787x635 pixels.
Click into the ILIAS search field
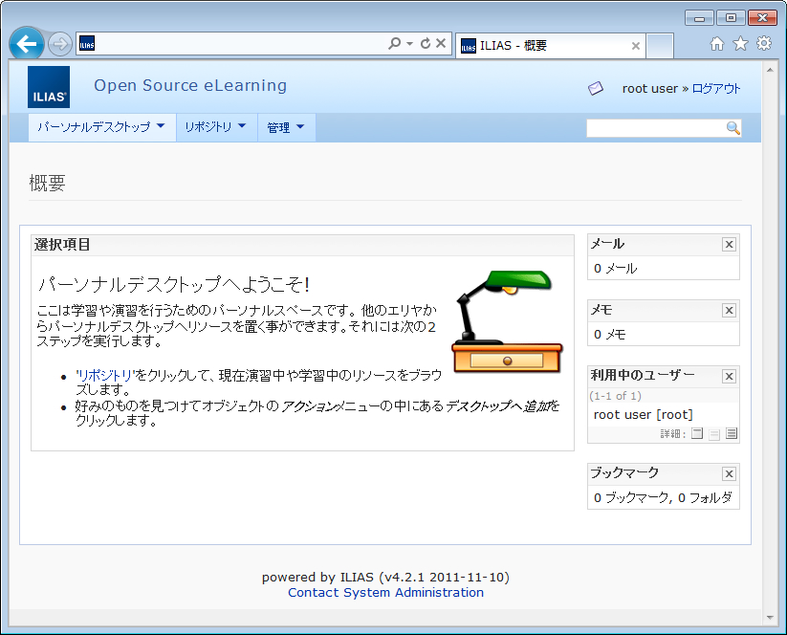tap(656, 128)
